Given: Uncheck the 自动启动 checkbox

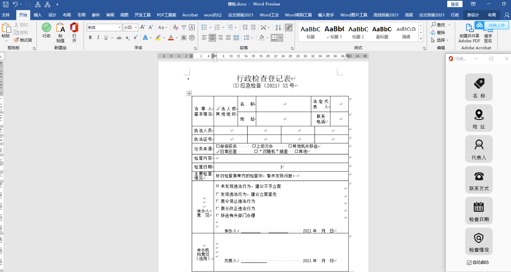Looking at the screenshot, I should click(x=469, y=262).
